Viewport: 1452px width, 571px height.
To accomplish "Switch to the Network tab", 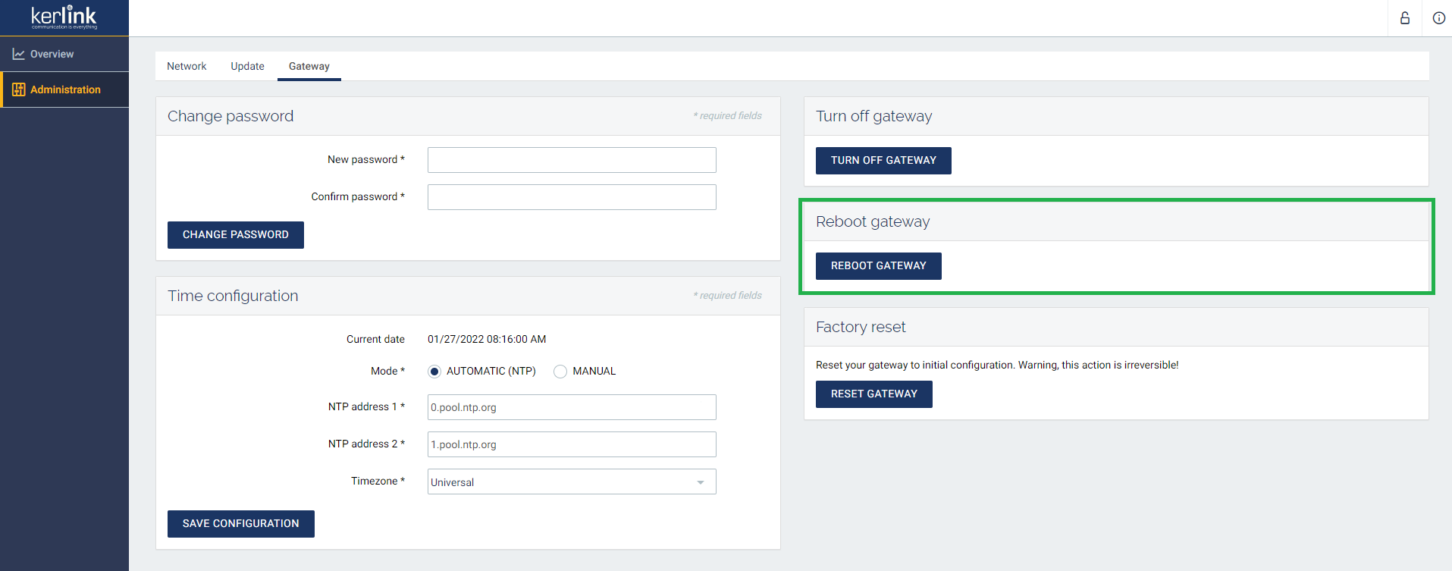I will (x=187, y=67).
